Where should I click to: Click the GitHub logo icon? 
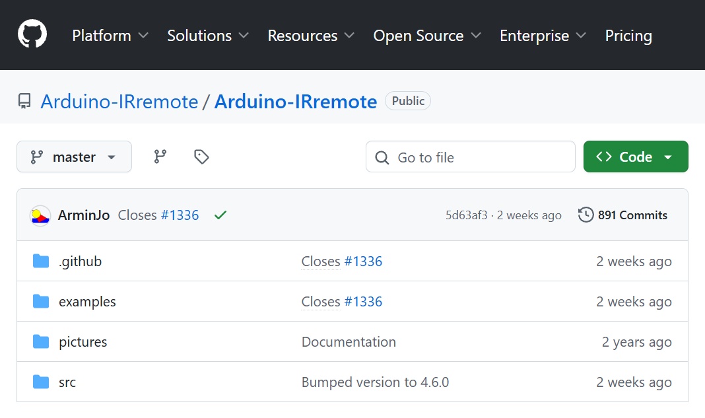pos(32,34)
